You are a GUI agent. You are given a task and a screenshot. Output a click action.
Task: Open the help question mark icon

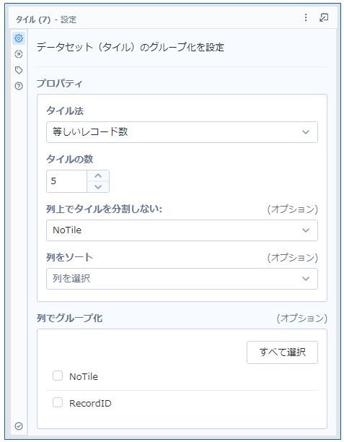pos(19,86)
